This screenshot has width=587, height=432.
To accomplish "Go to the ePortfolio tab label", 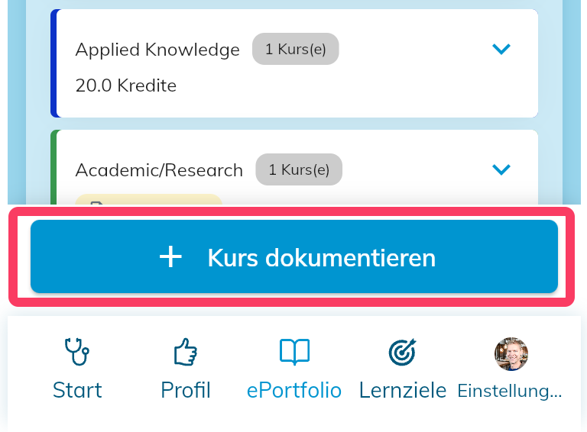I will [x=294, y=391].
